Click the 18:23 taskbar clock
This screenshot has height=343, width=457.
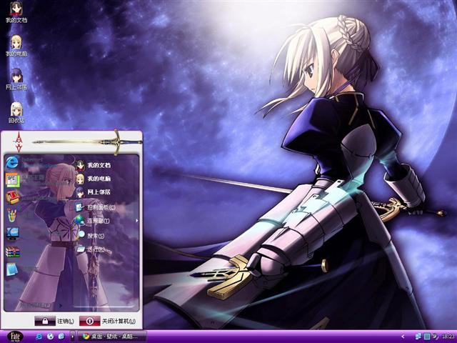point(448,337)
